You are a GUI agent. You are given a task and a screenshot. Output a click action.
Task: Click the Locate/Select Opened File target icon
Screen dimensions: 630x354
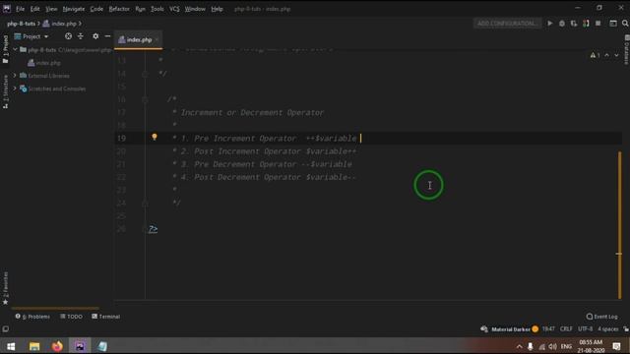click(68, 36)
